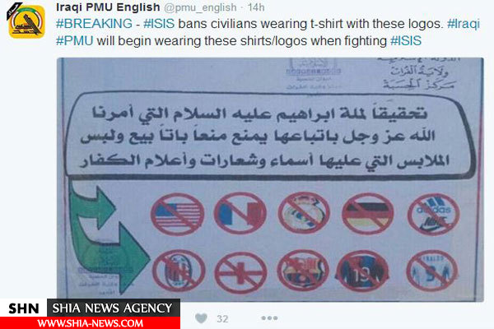Click the crossed-out Adidas and Nike logos
Image resolution: width=494 pixels, height=329 pixels.
tap(434, 215)
